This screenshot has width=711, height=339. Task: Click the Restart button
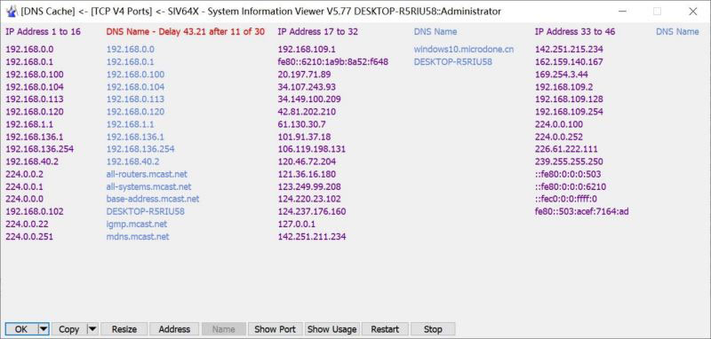[385, 329]
